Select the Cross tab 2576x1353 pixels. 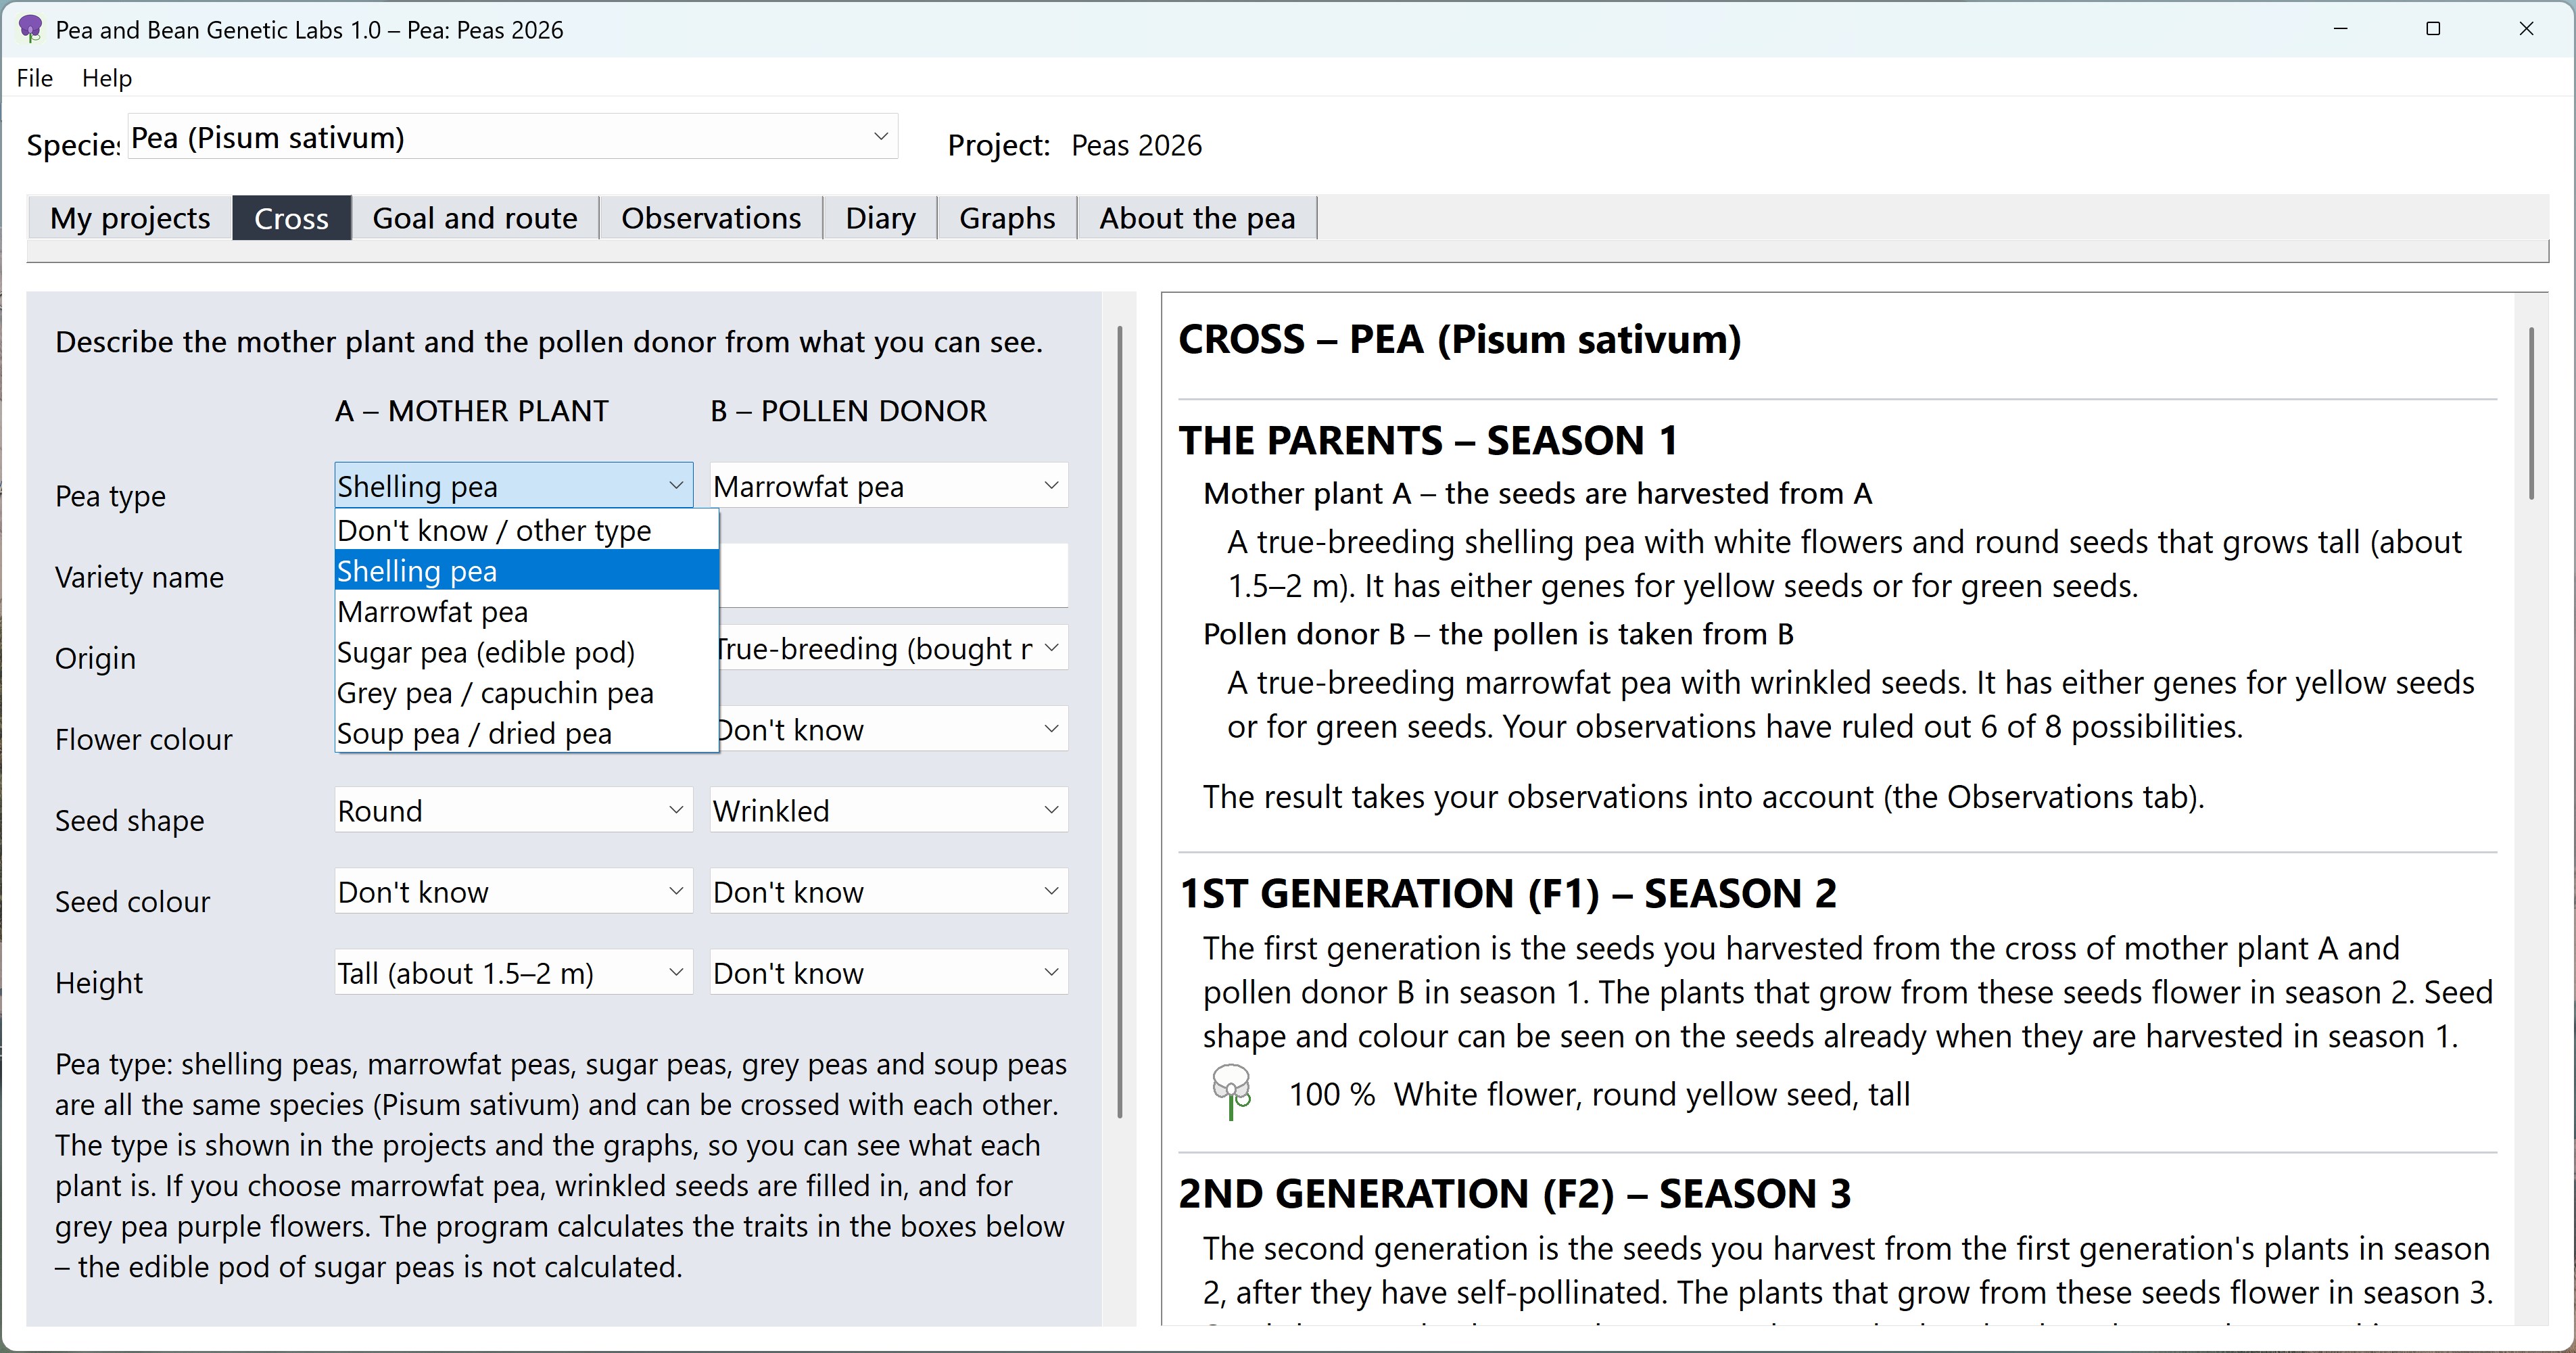291,218
